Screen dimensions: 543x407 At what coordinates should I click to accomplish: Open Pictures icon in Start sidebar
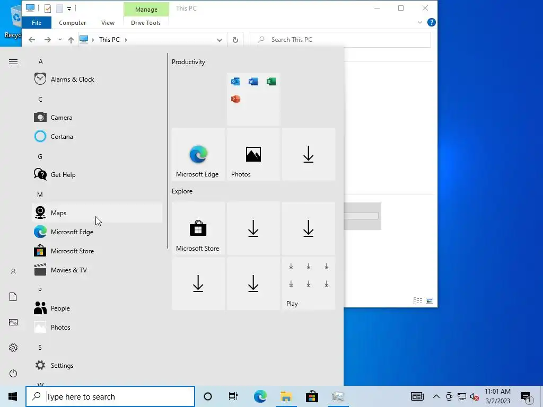point(13,322)
